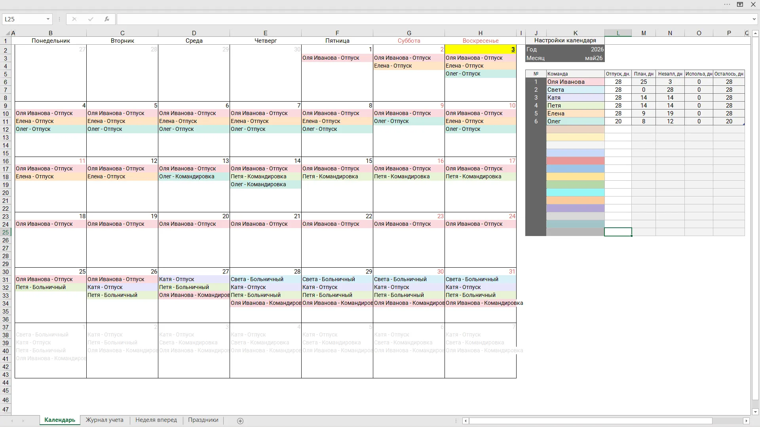Open the Name Box dropdown arrow
The width and height of the screenshot is (760, 427).
pos(48,19)
